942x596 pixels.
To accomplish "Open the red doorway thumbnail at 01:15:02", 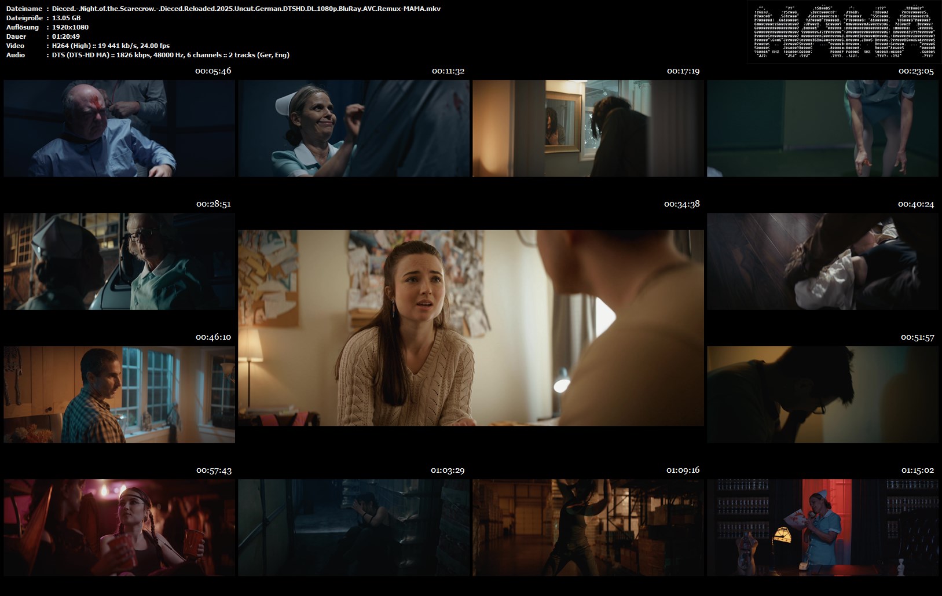I will pyautogui.click(x=823, y=528).
